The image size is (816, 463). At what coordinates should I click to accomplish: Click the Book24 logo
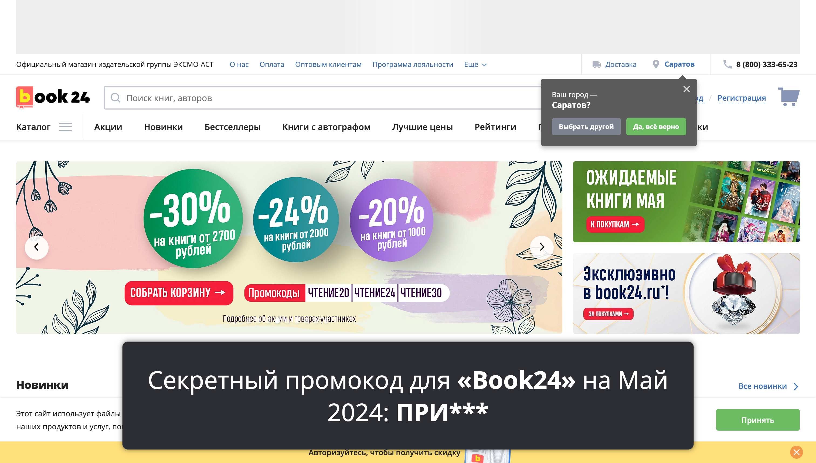[x=53, y=97]
